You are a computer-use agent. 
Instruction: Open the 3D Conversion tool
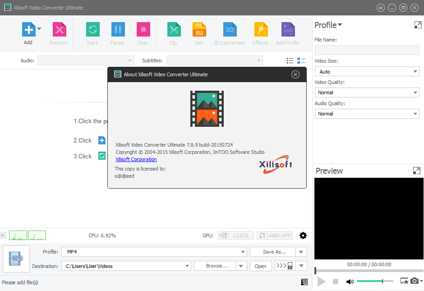point(229,30)
